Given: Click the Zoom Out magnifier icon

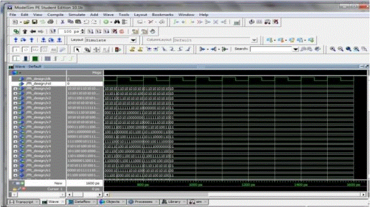Looking at the screenshot, I should 341,49.
